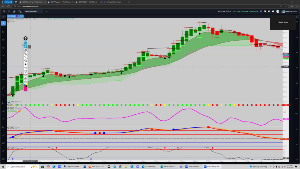Delete drawings with the trash can icon
The image size is (300, 169).
pos(25,71)
